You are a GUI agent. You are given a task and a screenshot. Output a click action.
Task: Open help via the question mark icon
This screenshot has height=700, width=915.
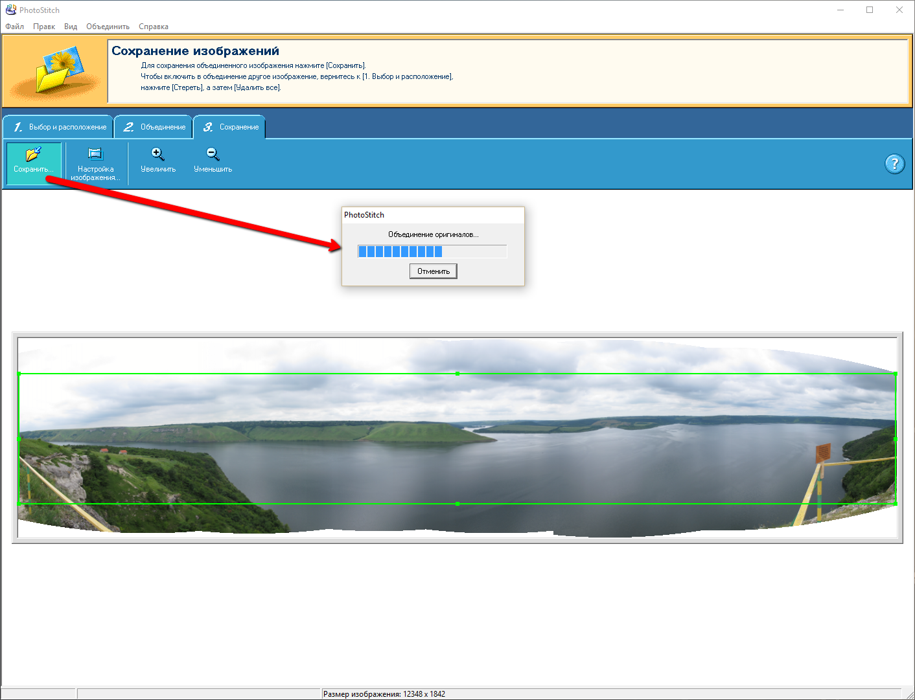point(894,164)
